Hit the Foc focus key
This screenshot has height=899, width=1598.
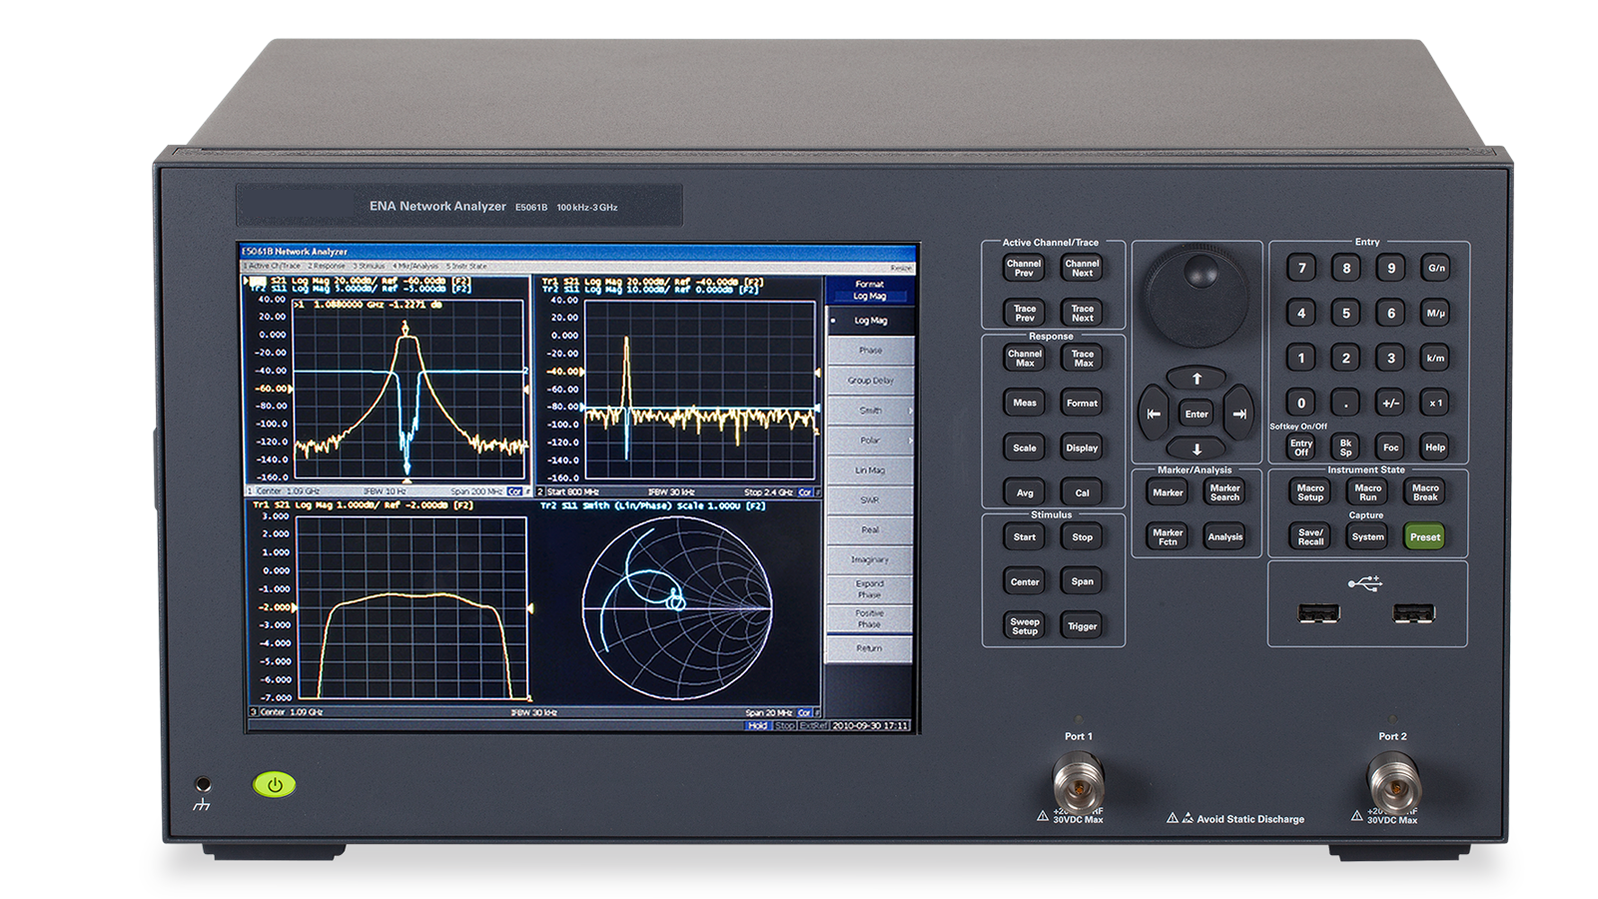pos(1390,448)
